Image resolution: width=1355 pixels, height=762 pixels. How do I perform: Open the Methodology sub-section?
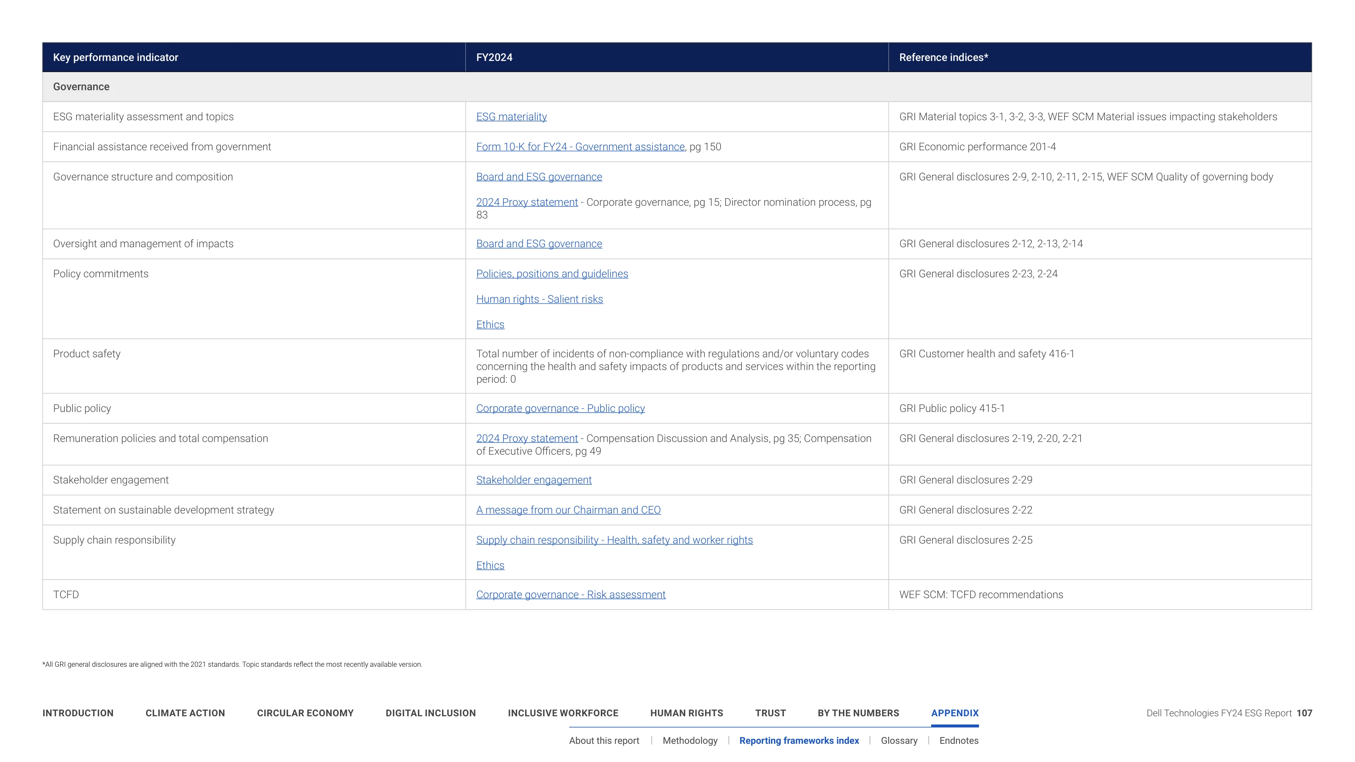coord(690,740)
